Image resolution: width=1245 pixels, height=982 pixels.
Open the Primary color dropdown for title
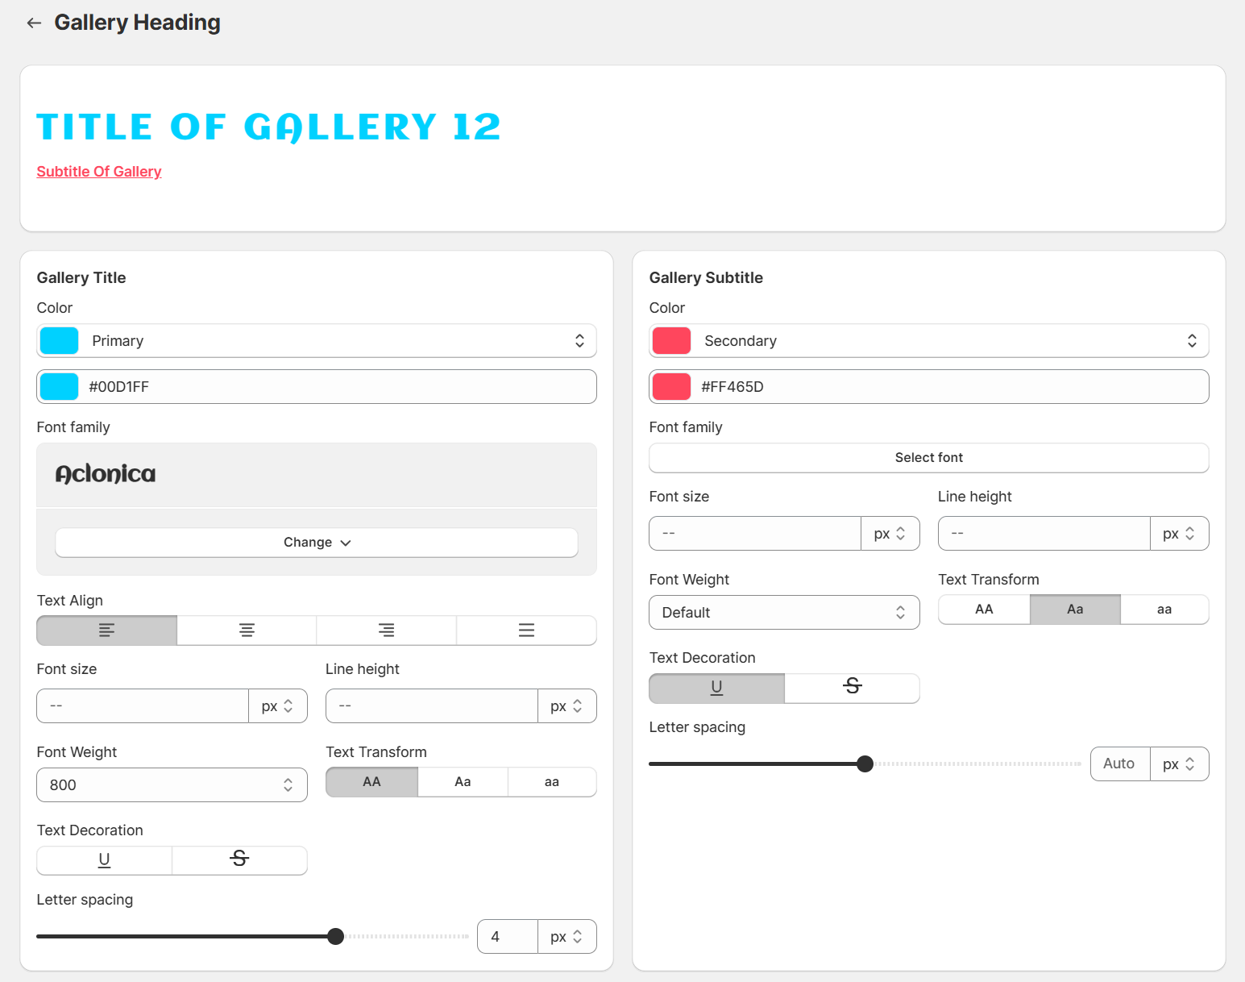click(317, 341)
